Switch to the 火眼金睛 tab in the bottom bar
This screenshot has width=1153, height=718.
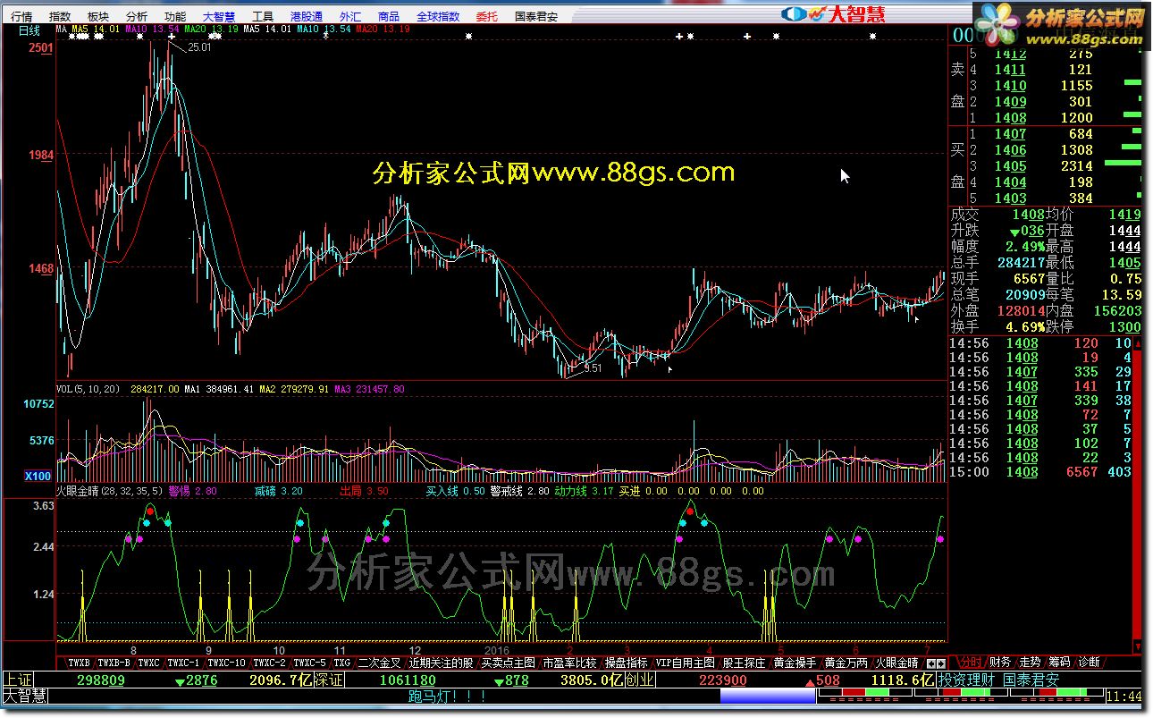(x=896, y=663)
